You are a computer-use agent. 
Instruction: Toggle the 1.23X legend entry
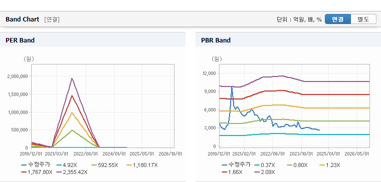pos(329,165)
